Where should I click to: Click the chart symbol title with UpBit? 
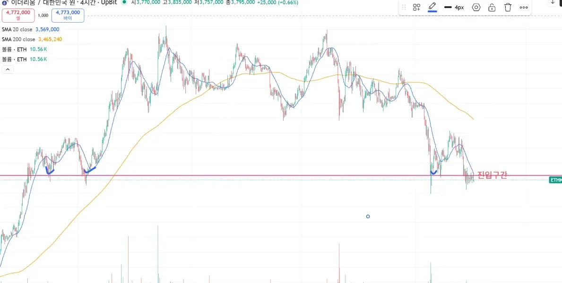pyautogui.click(x=64, y=2)
